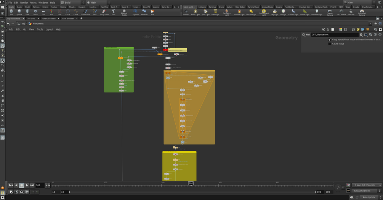
Task: Click the obj path segment button
Action: coord(21,24)
